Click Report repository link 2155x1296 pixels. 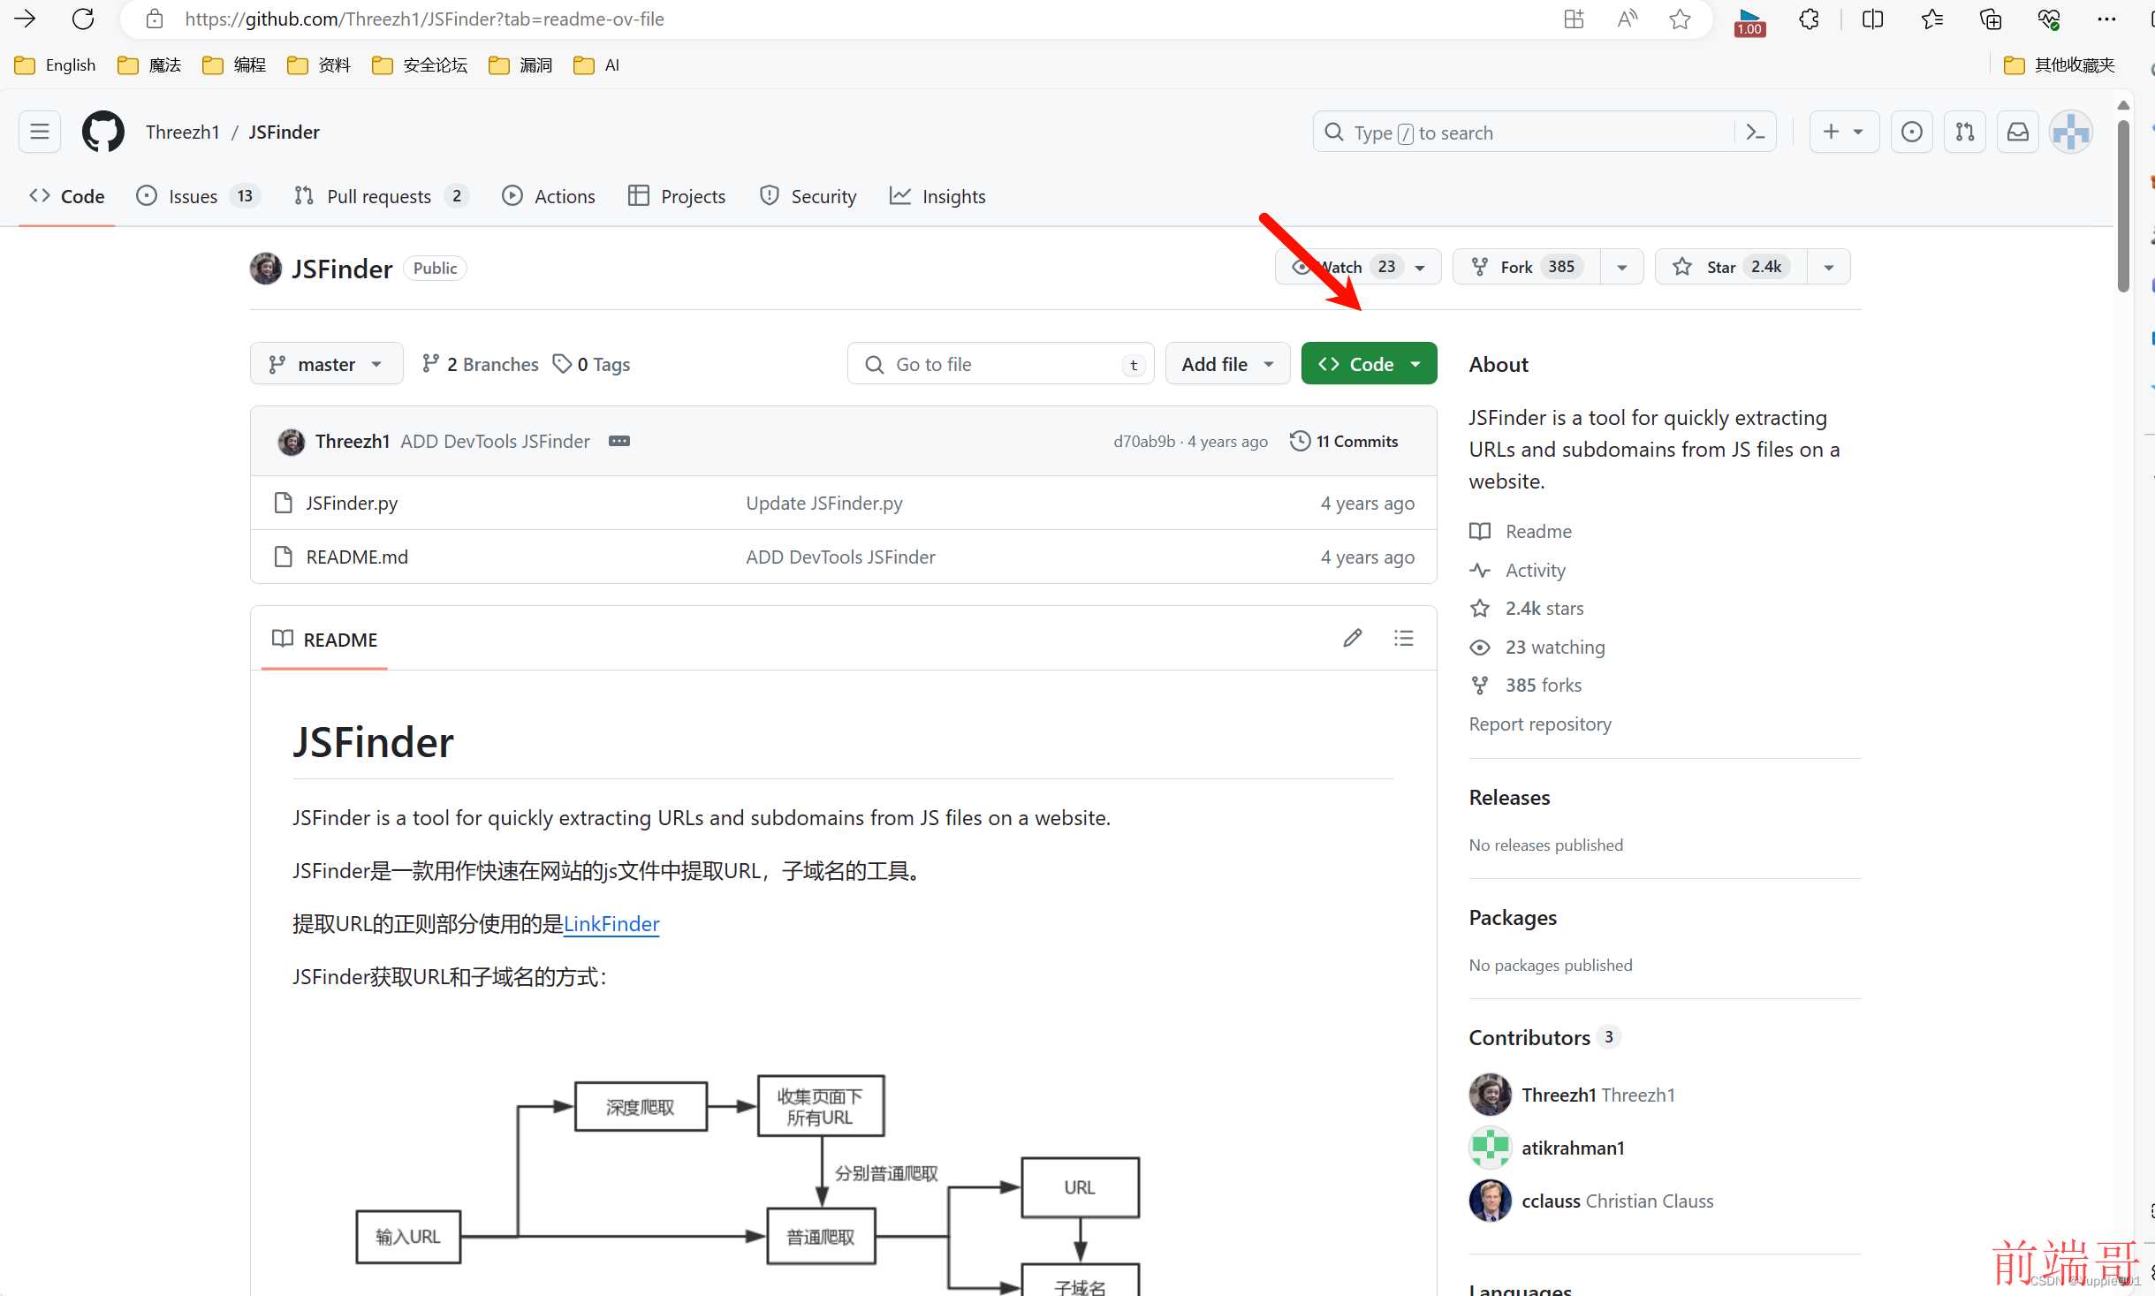[1540, 724]
